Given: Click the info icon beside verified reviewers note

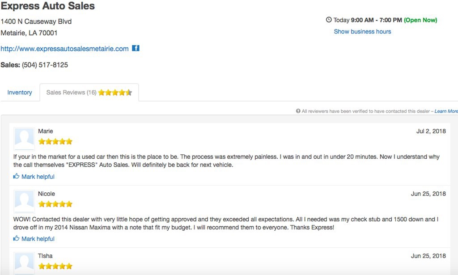Looking at the screenshot, I should click(x=298, y=111).
